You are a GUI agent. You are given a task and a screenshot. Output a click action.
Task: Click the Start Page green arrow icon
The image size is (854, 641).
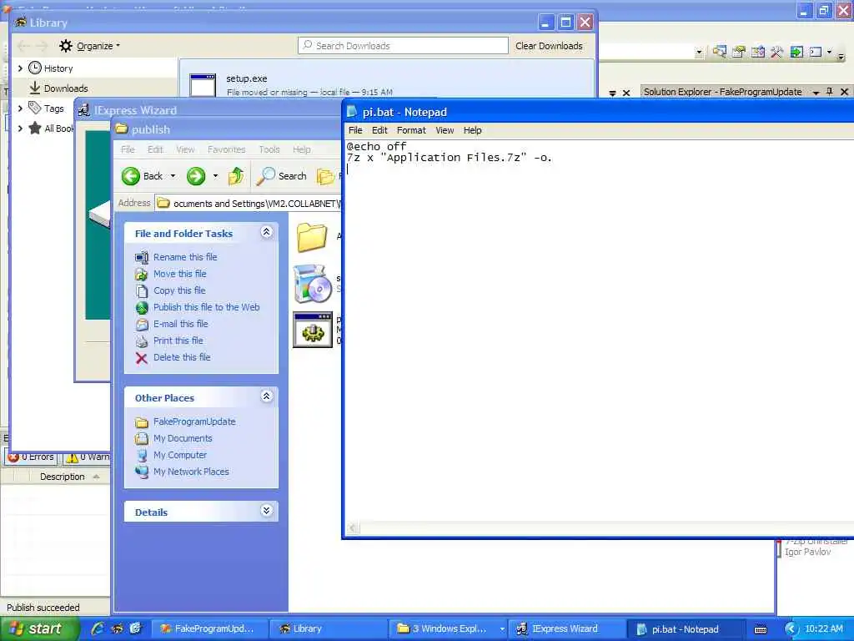[x=796, y=52]
